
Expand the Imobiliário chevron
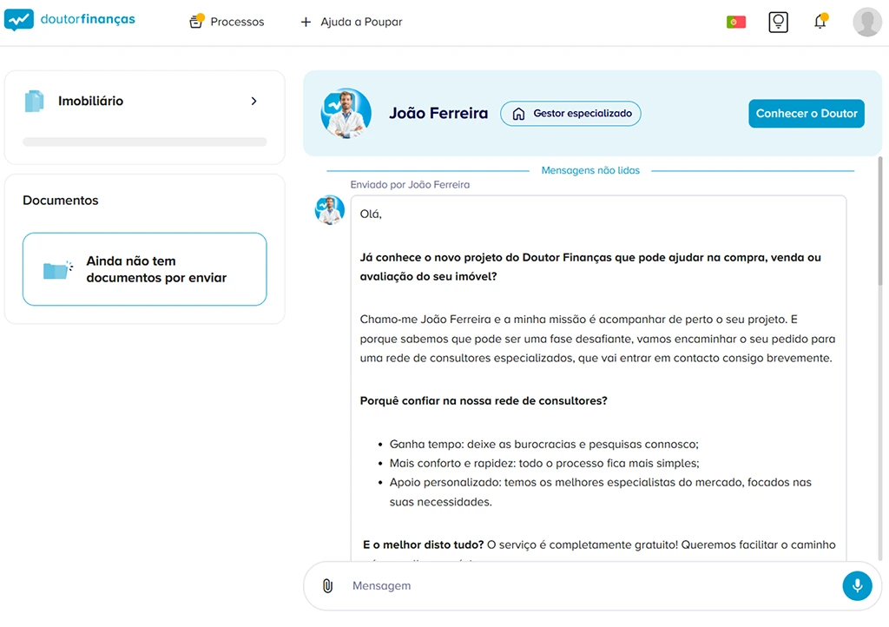(x=254, y=101)
